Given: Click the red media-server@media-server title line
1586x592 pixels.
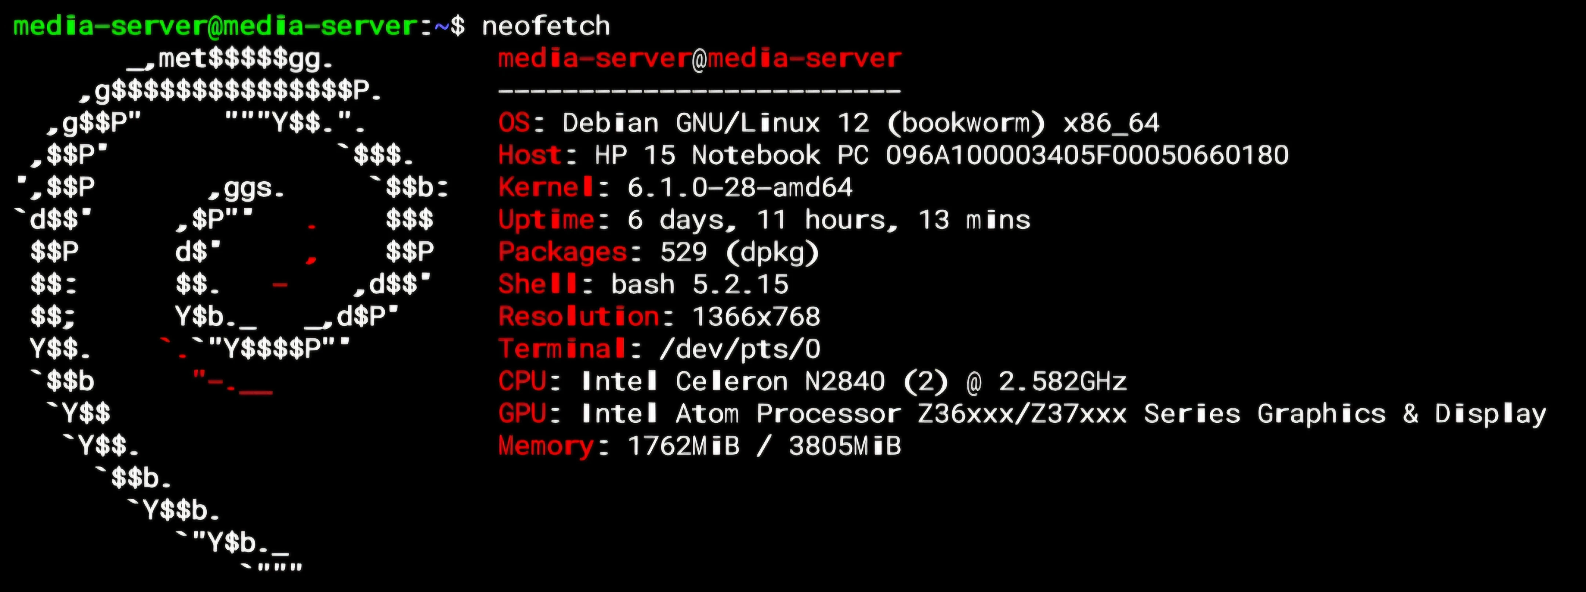Looking at the screenshot, I should [x=699, y=59].
